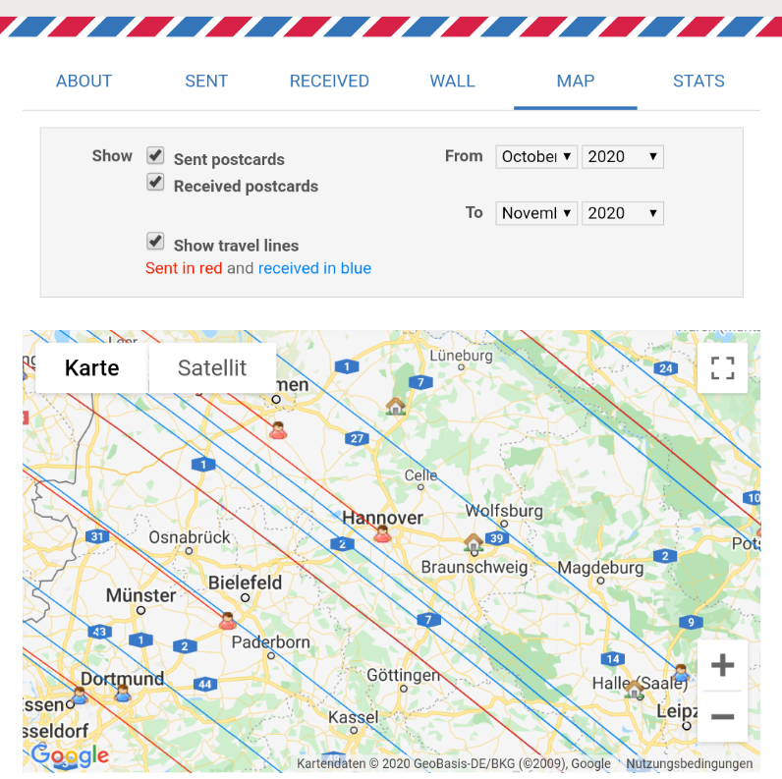Image resolution: width=782 pixels, height=779 pixels.
Task: Click the Paderborn city label
Action: pos(271,641)
